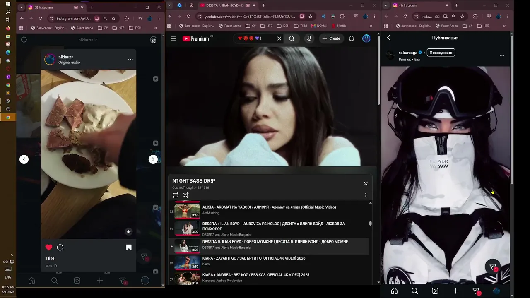Open YouTube notifications bell
Image resolution: width=530 pixels, height=298 pixels.
coord(352,38)
